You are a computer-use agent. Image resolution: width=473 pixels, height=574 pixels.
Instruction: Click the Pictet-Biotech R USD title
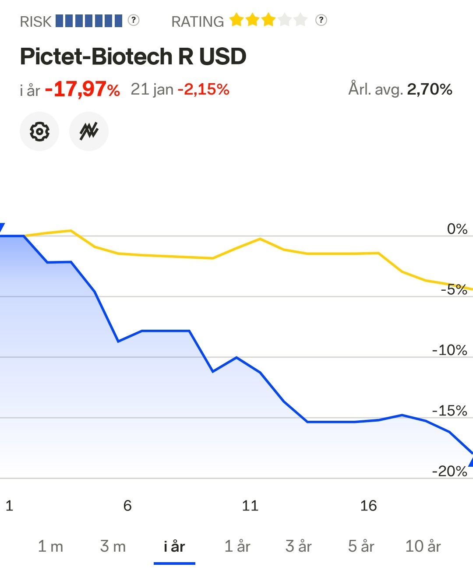point(133,56)
